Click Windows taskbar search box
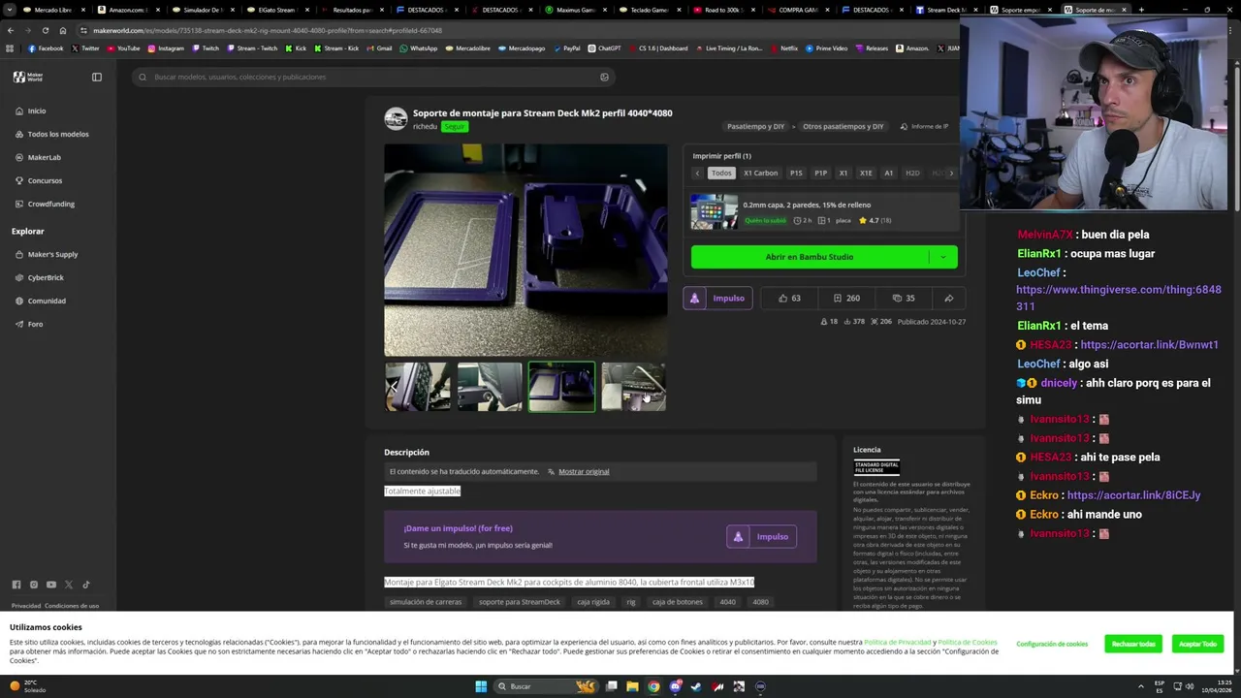1241x698 pixels. tap(546, 686)
